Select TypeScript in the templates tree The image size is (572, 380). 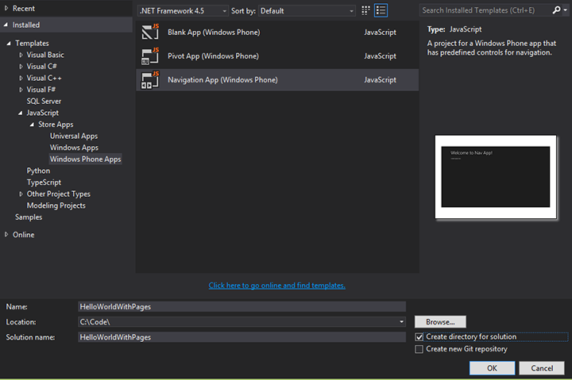(44, 182)
